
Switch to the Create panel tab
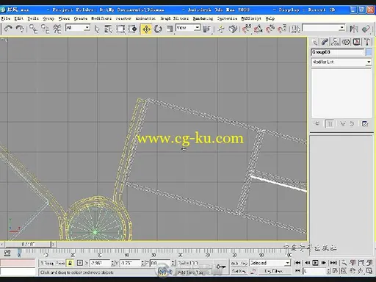coord(315,42)
